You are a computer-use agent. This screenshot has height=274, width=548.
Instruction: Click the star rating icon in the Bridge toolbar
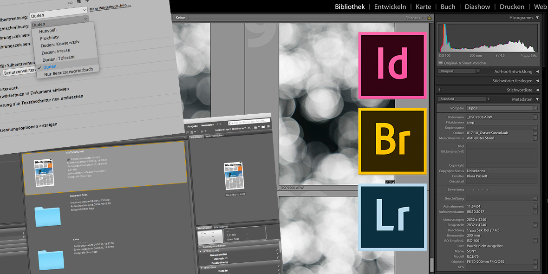(x=202, y=131)
